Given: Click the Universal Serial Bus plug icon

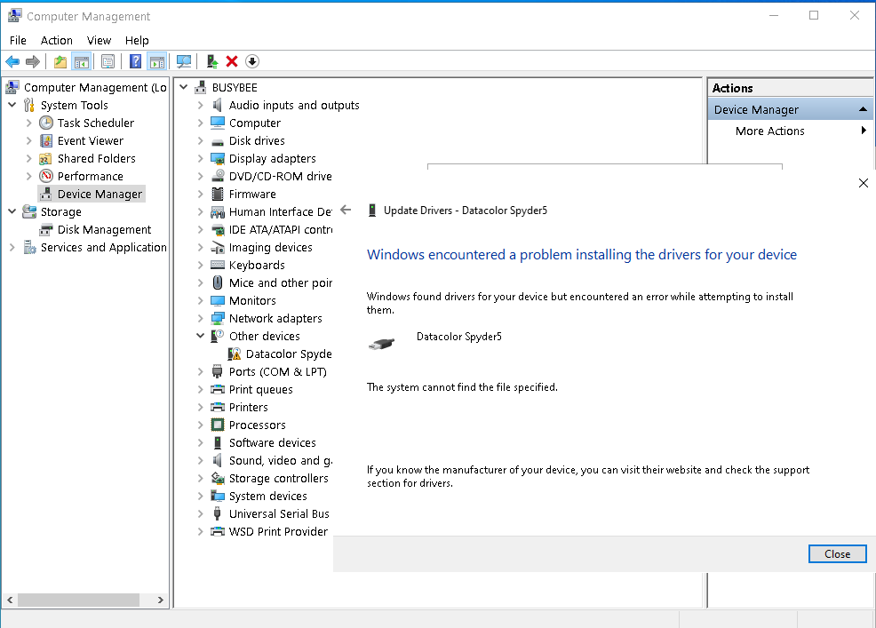Looking at the screenshot, I should click(218, 513).
